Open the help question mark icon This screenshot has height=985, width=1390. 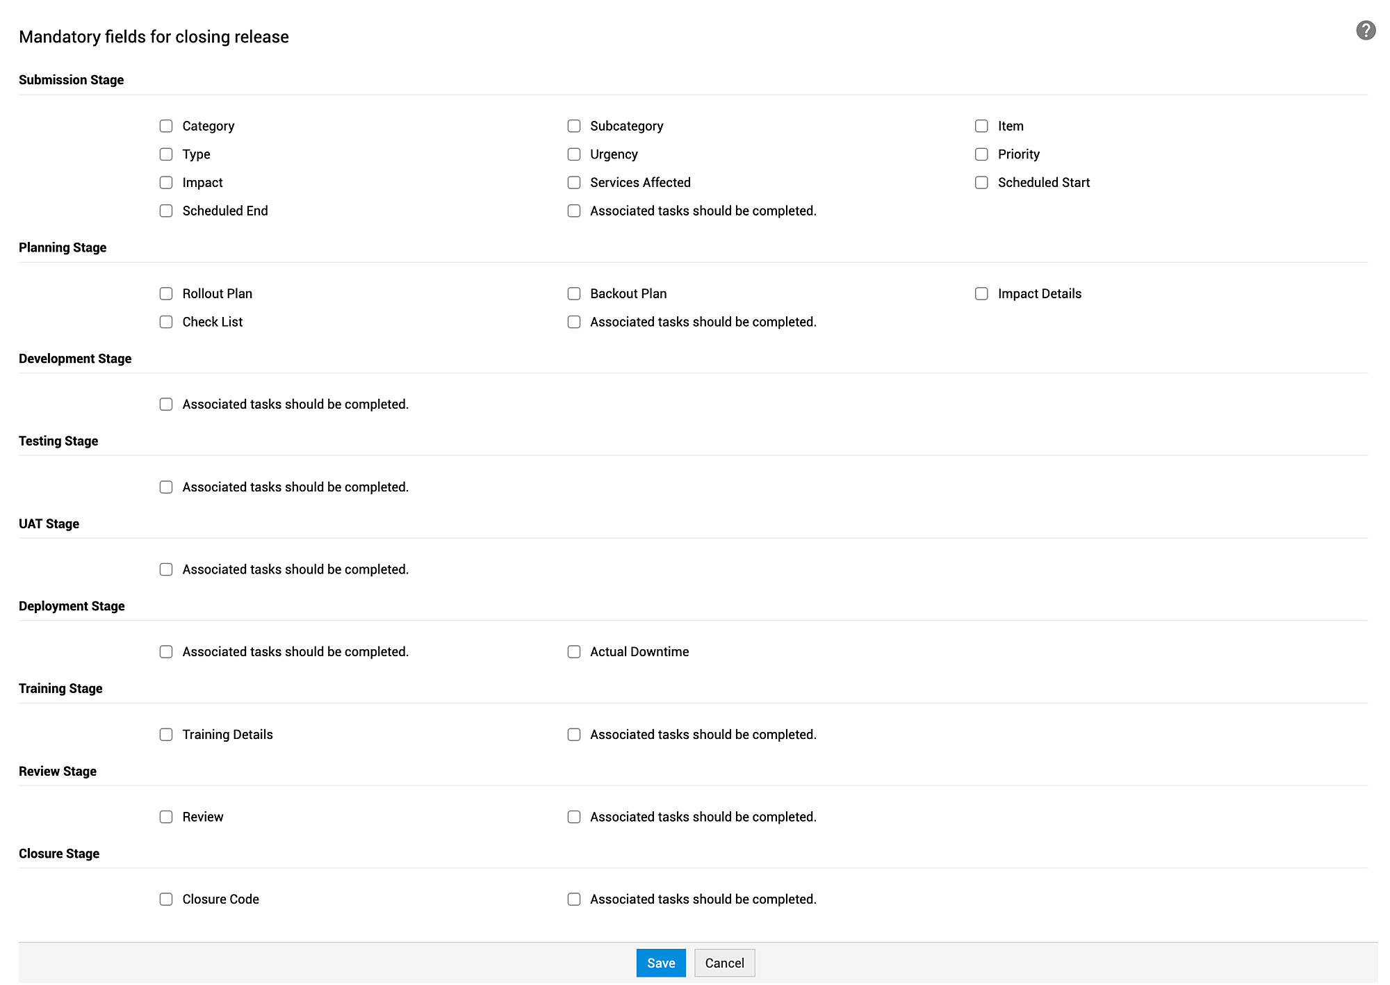click(x=1365, y=31)
